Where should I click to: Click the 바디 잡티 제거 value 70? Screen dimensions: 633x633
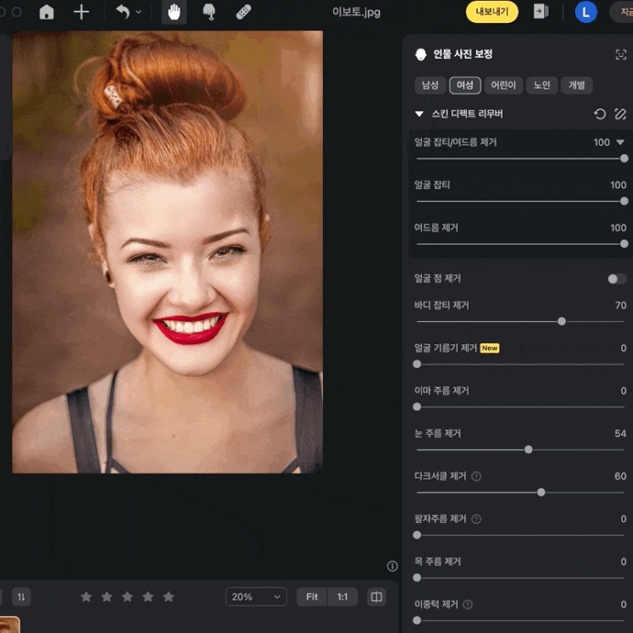pyautogui.click(x=621, y=305)
